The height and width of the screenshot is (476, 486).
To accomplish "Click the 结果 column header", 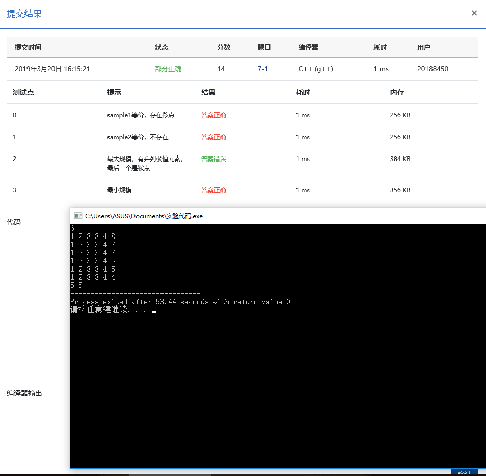I will pos(208,92).
